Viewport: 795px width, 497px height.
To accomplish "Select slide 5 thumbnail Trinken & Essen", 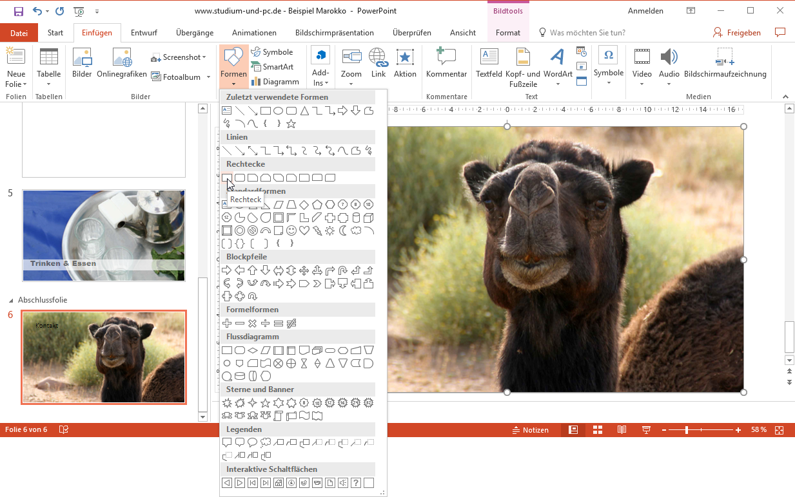I will point(104,236).
